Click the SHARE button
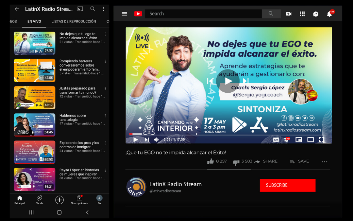 click(266, 161)
